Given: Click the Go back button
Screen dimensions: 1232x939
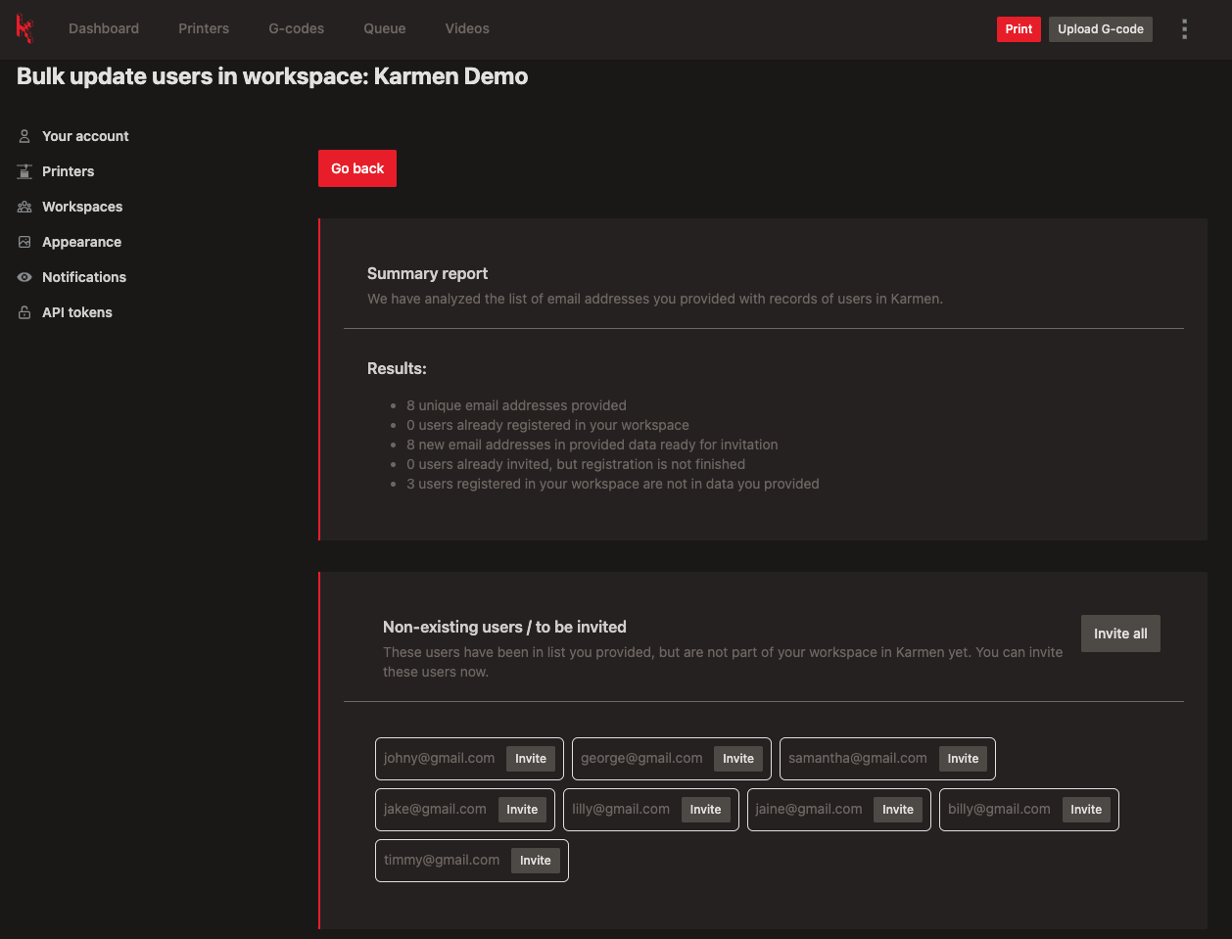Looking at the screenshot, I should tap(357, 168).
